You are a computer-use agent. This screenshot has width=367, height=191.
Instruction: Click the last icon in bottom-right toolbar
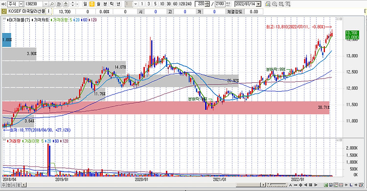(x=361, y=185)
